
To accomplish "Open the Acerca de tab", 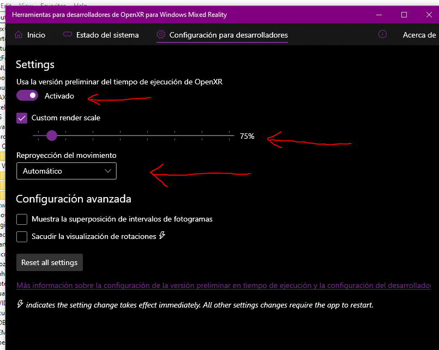I will point(419,35).
